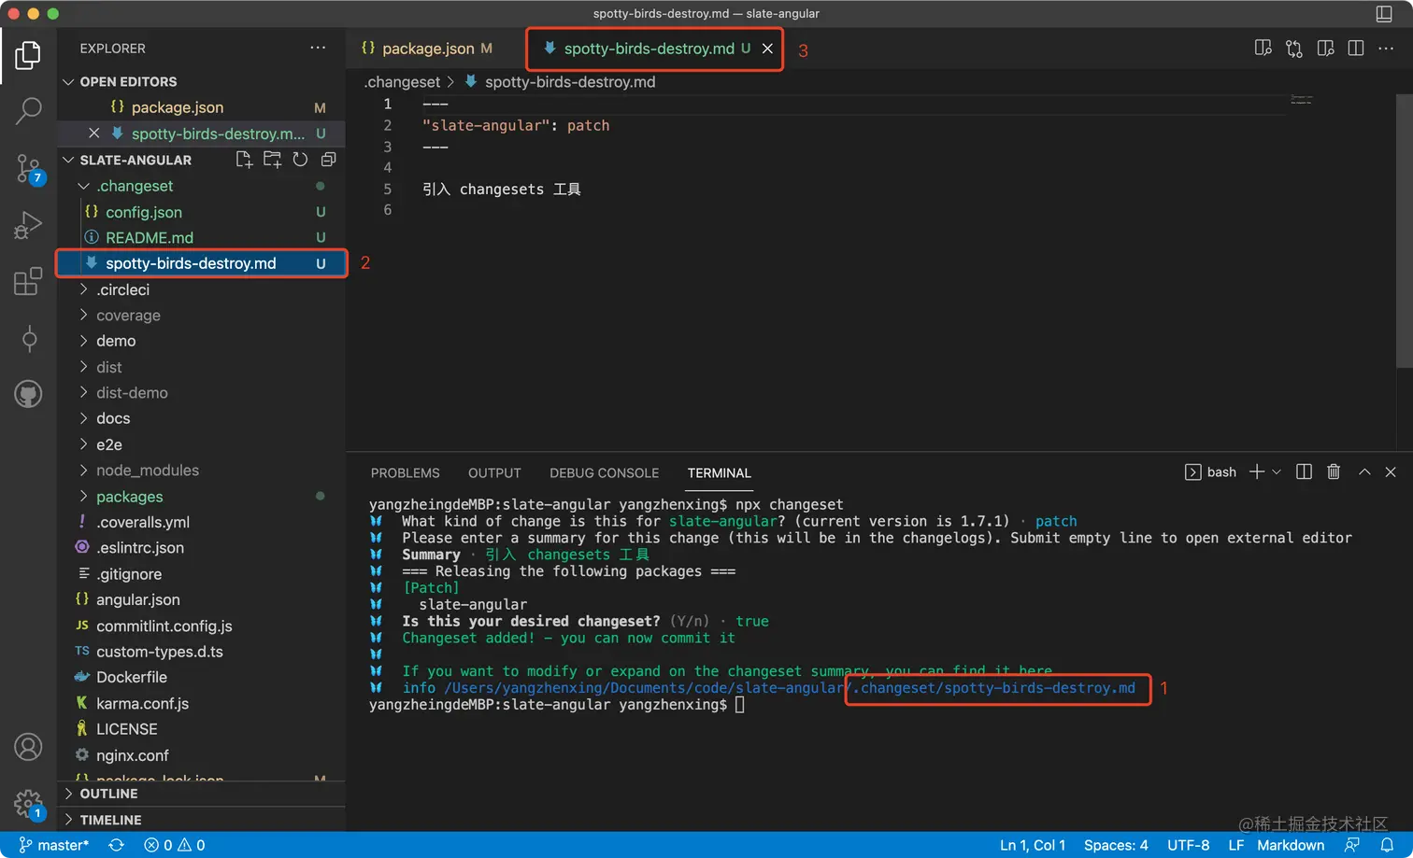1413x858 pixels.
Task: Close spotty-birds-destroy.md in OPEN EDITORS list
Action: pos(93,134)
